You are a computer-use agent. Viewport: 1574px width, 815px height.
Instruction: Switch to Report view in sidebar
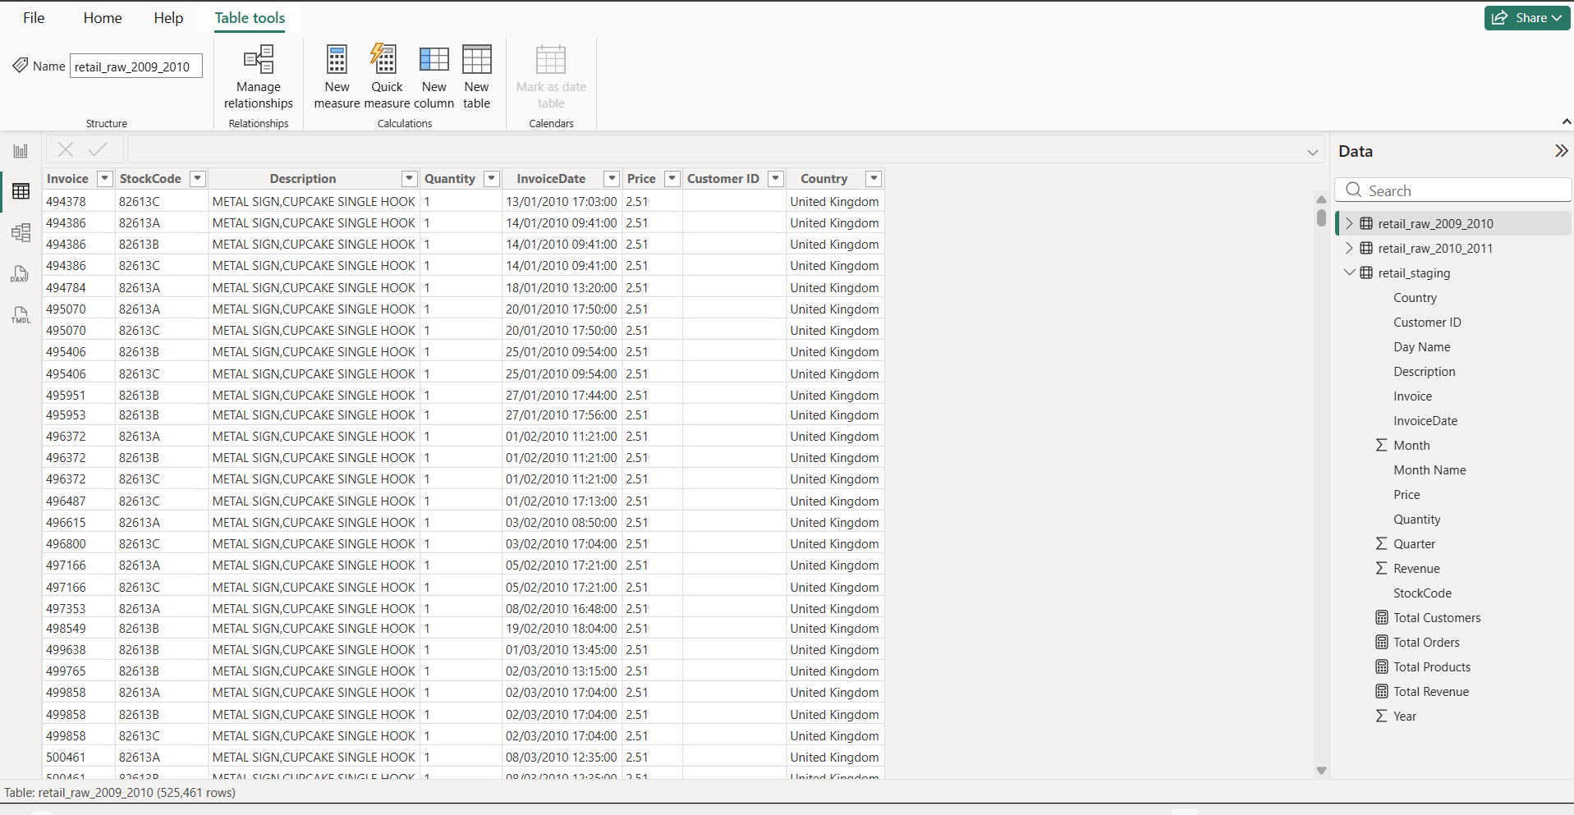[x=21, y=151]
